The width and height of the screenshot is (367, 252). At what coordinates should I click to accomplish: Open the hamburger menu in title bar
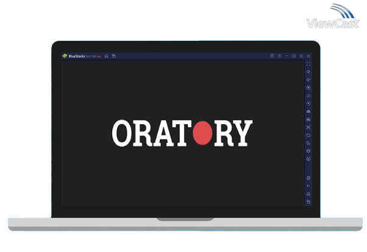tap(279, 56)
